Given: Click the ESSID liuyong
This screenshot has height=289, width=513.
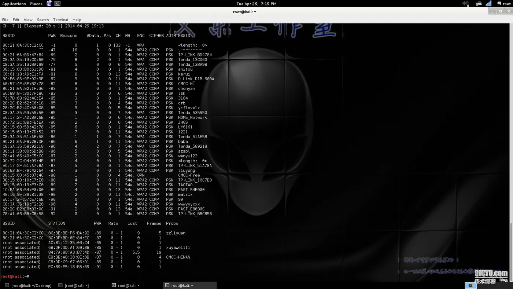Looking at the screenshot, I should click(187, 171).
